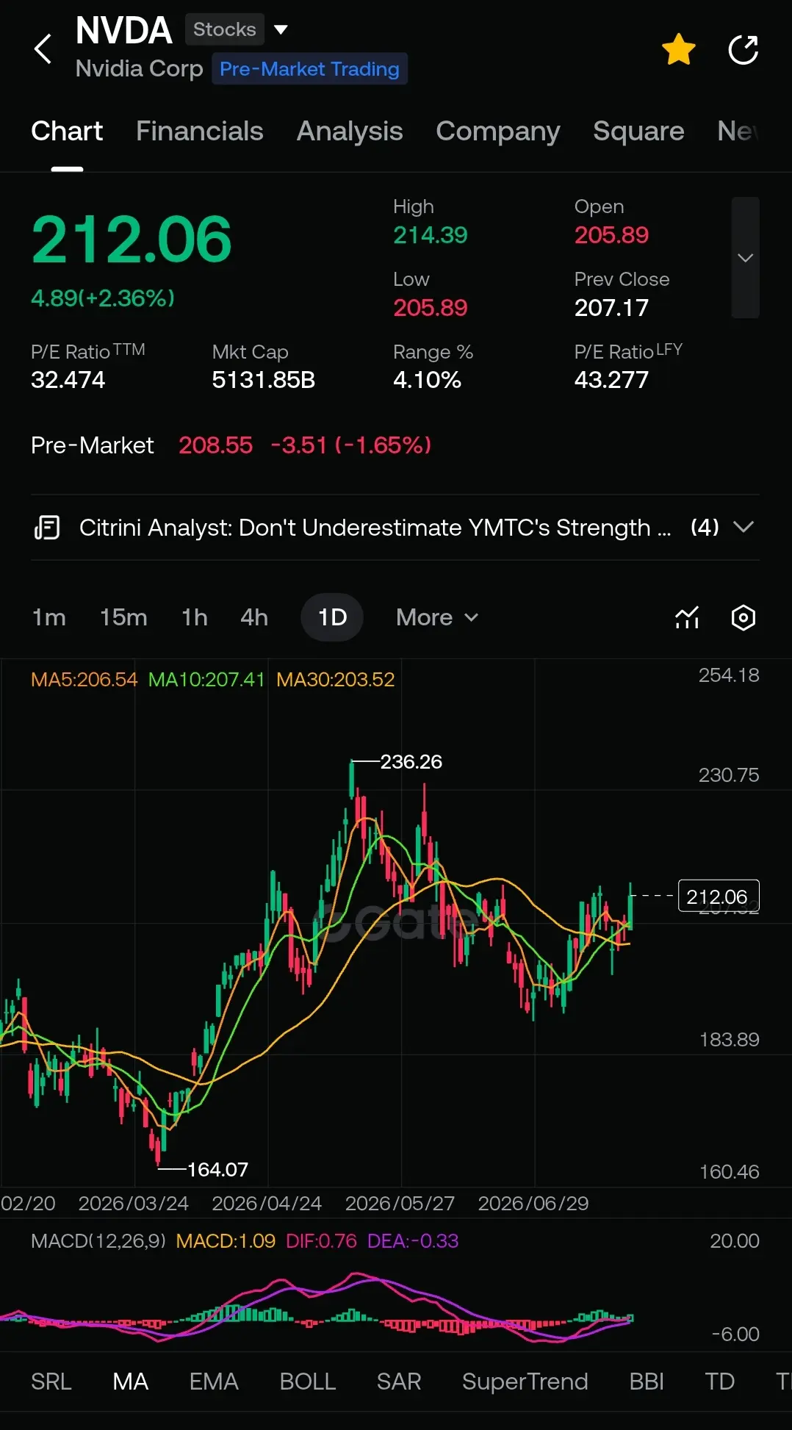This screenshot has width=792, height=1430.
Task: Tap the 236.26 high label on chart
Action: pos(411,761)
